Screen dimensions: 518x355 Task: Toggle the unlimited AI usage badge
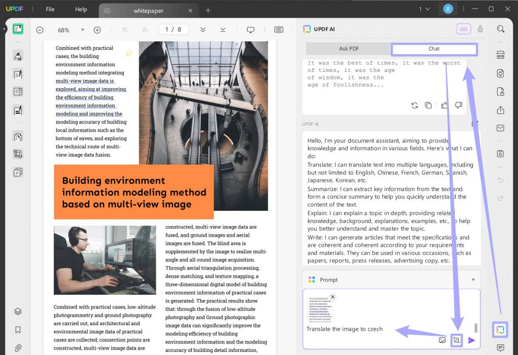pos(463,29)
